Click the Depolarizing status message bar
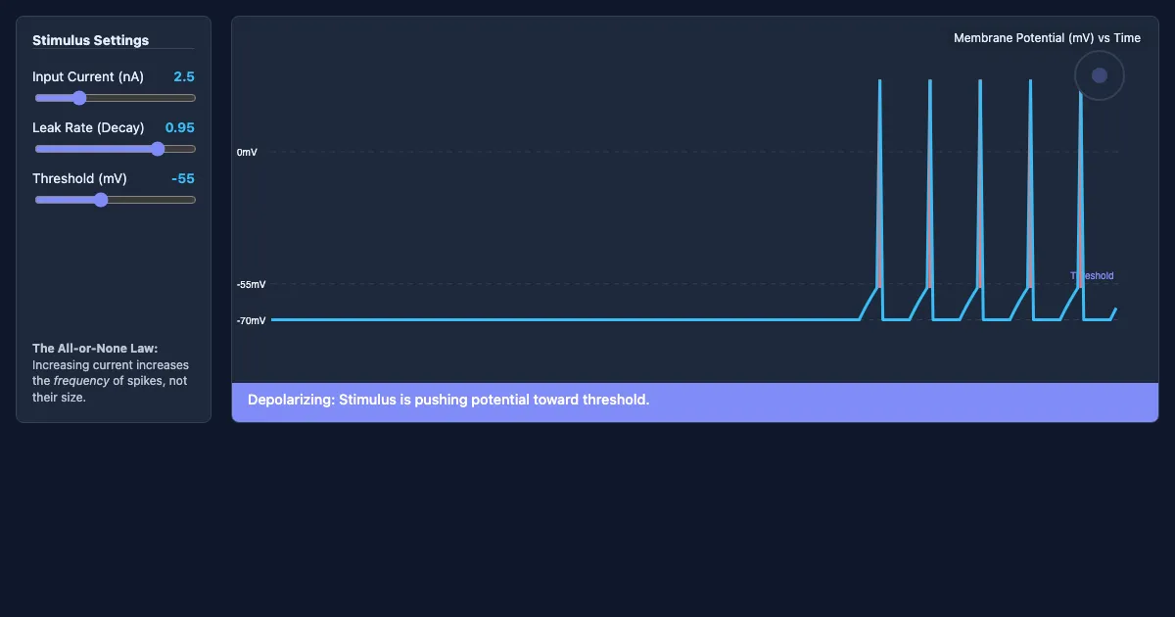 [695, 403]
